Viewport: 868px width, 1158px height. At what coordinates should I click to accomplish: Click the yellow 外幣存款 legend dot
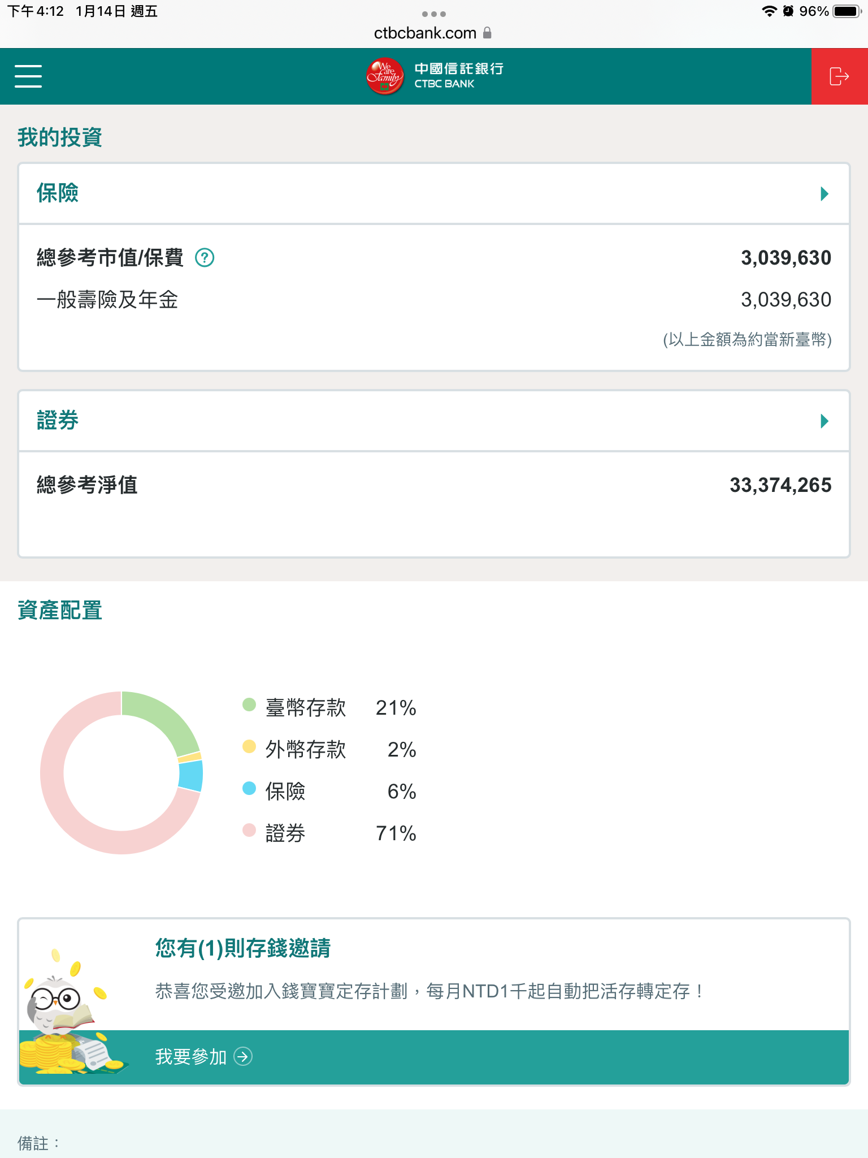(x=249, y=746)
